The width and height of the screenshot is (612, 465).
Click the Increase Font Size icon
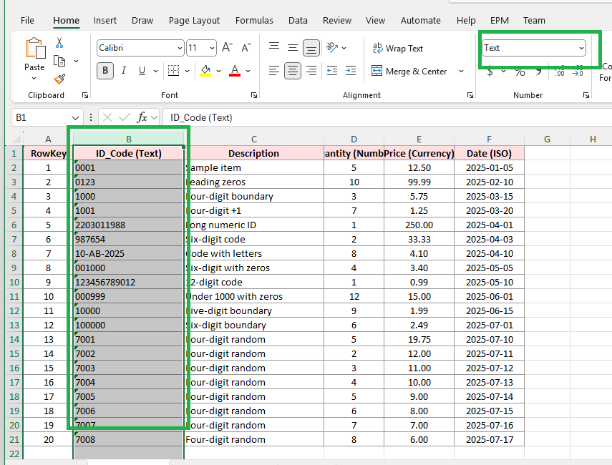point(226,47)
